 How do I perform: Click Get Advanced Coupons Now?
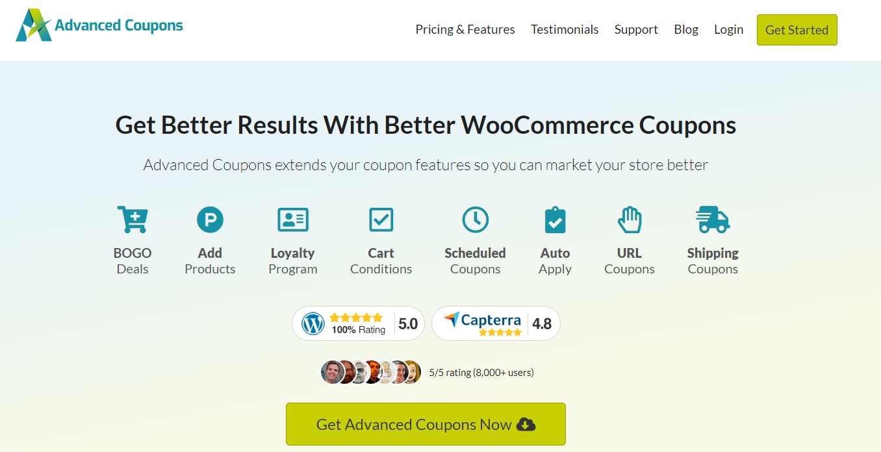(x=426, y=423)
